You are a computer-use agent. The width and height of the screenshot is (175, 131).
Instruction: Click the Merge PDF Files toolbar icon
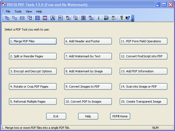tap(7, 18)
